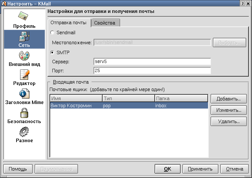Open the Профиль settings icon
The width and height of the screenshot is (252, 178).
tap(24, 17)
